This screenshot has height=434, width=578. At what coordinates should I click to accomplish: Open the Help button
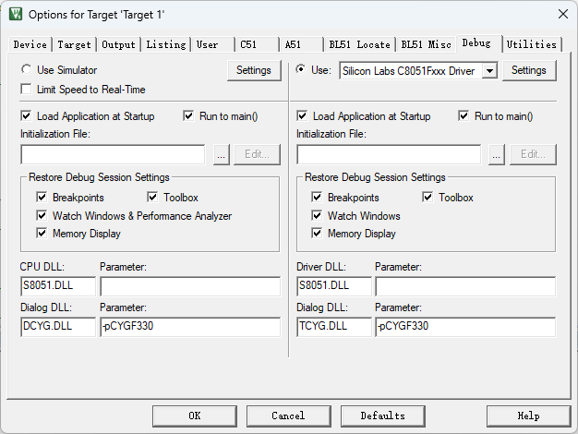tap(529, 416)
